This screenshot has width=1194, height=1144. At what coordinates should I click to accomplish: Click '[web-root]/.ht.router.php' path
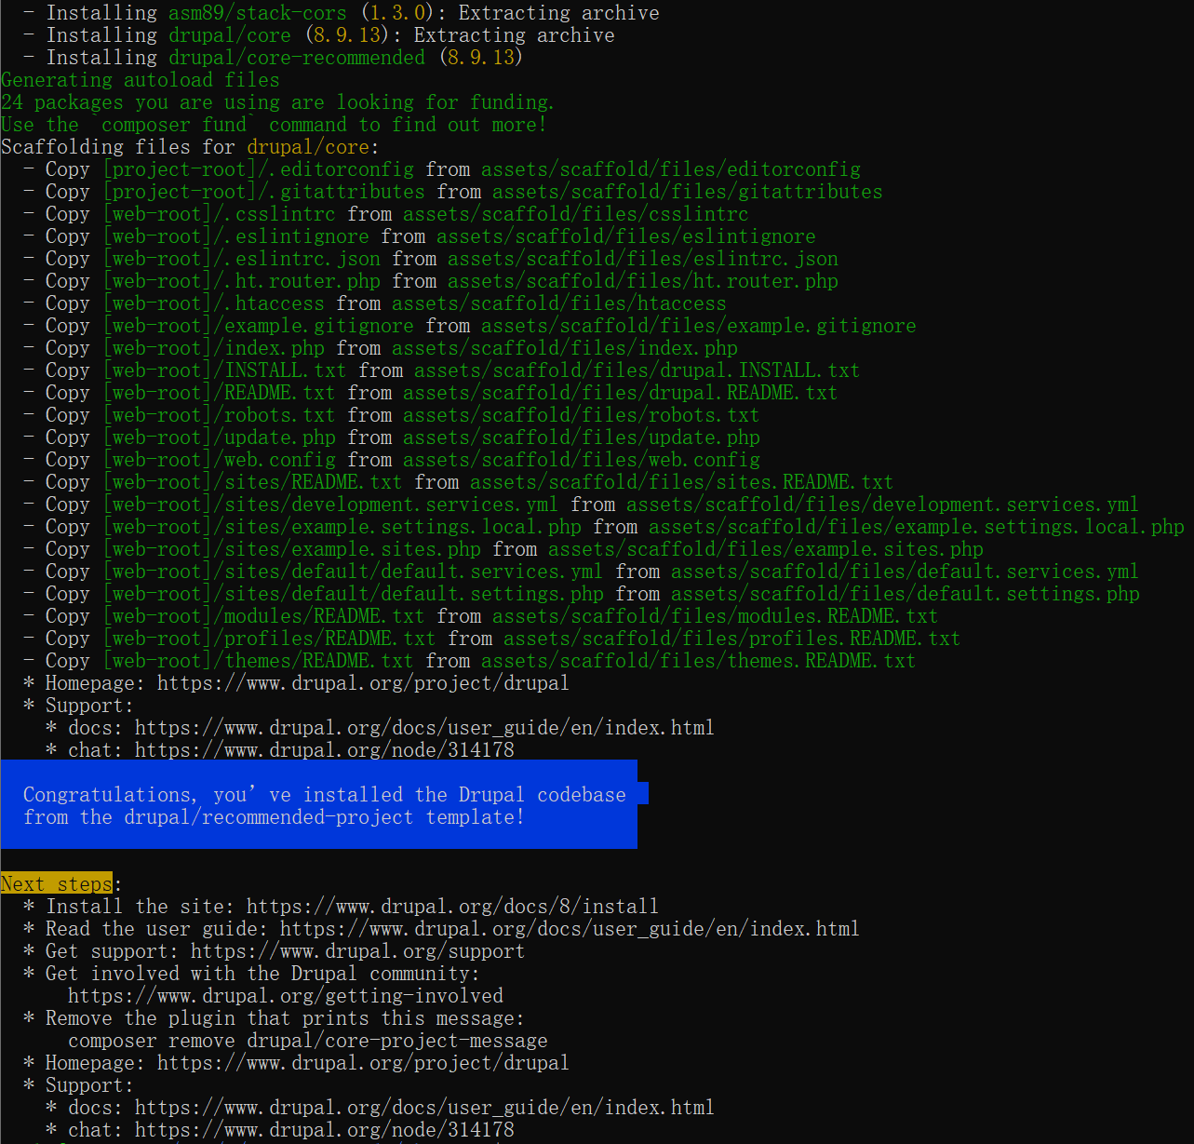(241, 281)
